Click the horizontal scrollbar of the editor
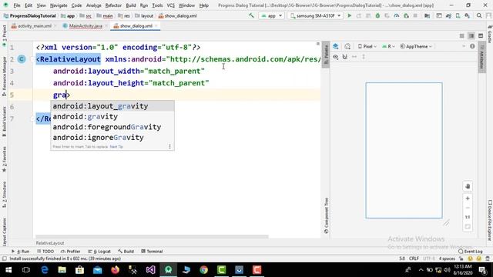 152,236
